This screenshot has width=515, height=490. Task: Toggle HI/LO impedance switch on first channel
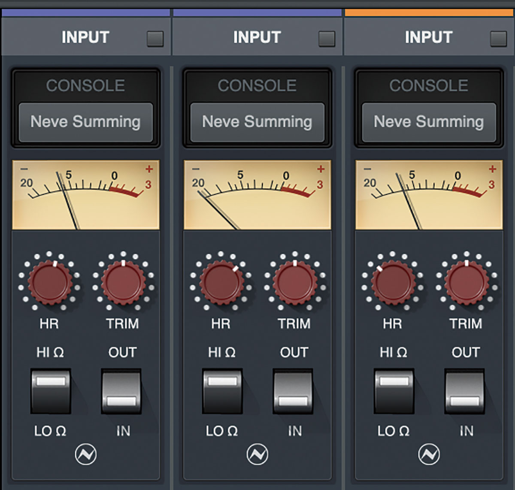click(51, 391)
